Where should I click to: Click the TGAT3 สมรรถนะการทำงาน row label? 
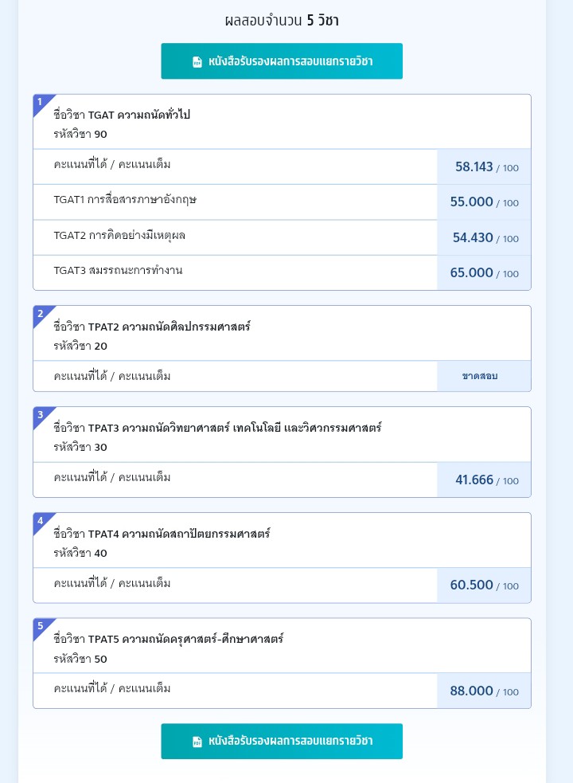[118, 270]
